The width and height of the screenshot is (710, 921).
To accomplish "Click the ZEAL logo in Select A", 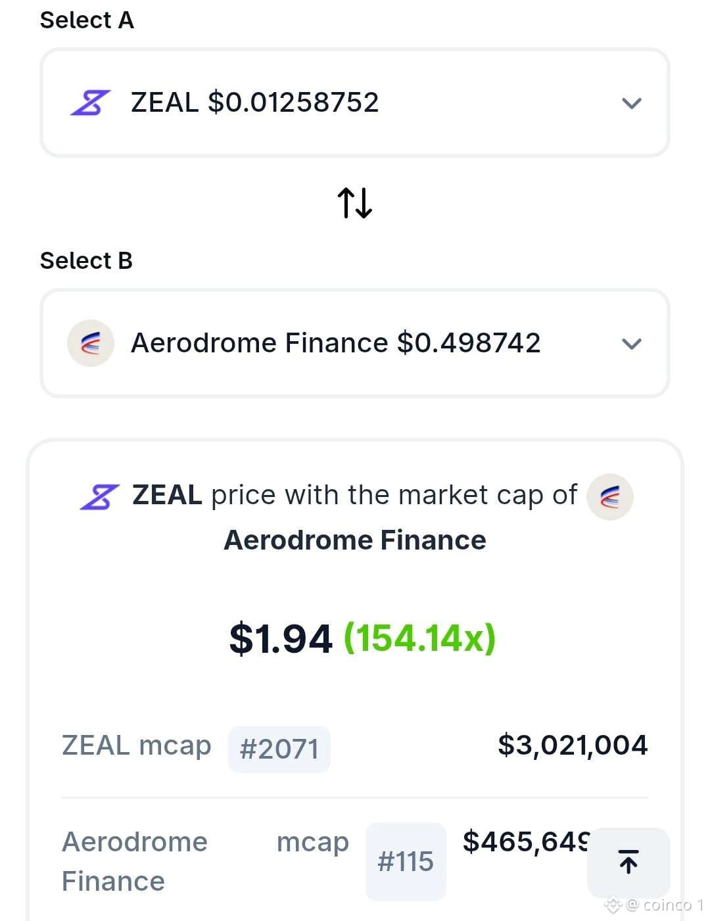I will click(x=91, y=103).
